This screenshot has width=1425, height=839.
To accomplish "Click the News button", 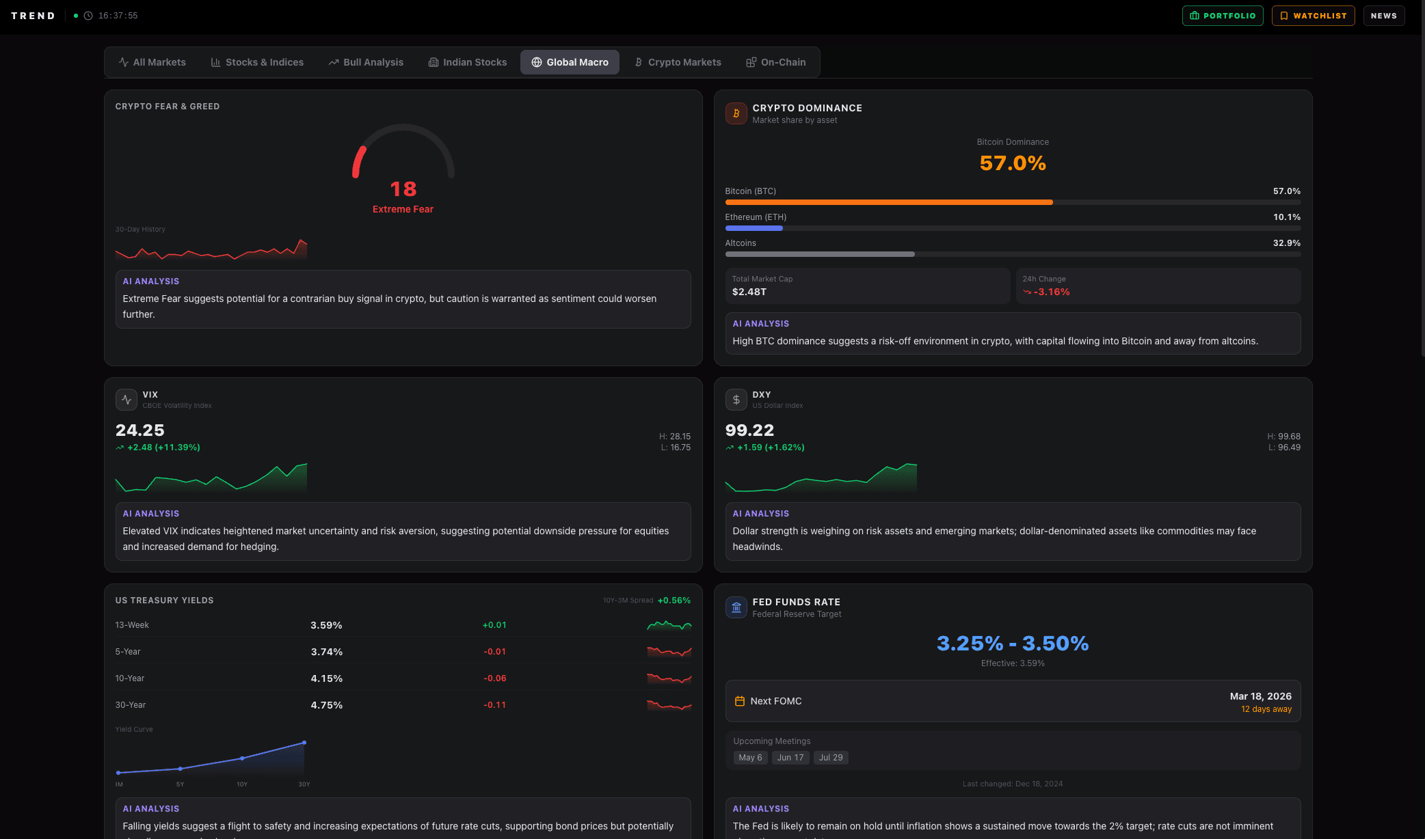I will (1384, 15).
